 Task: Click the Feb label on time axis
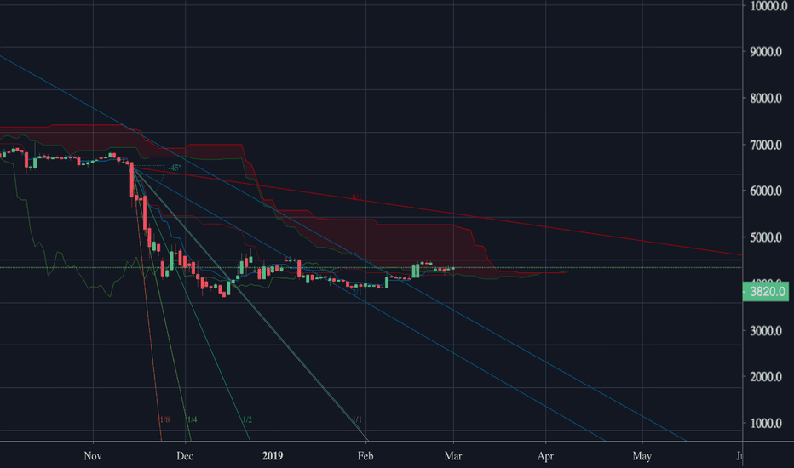pyautogui.click(x=365, y=456)
